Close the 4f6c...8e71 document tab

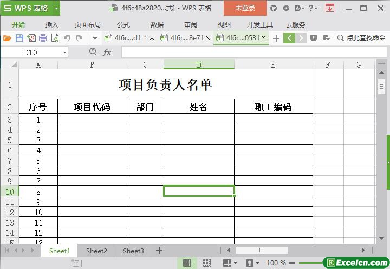coord(207,38)
